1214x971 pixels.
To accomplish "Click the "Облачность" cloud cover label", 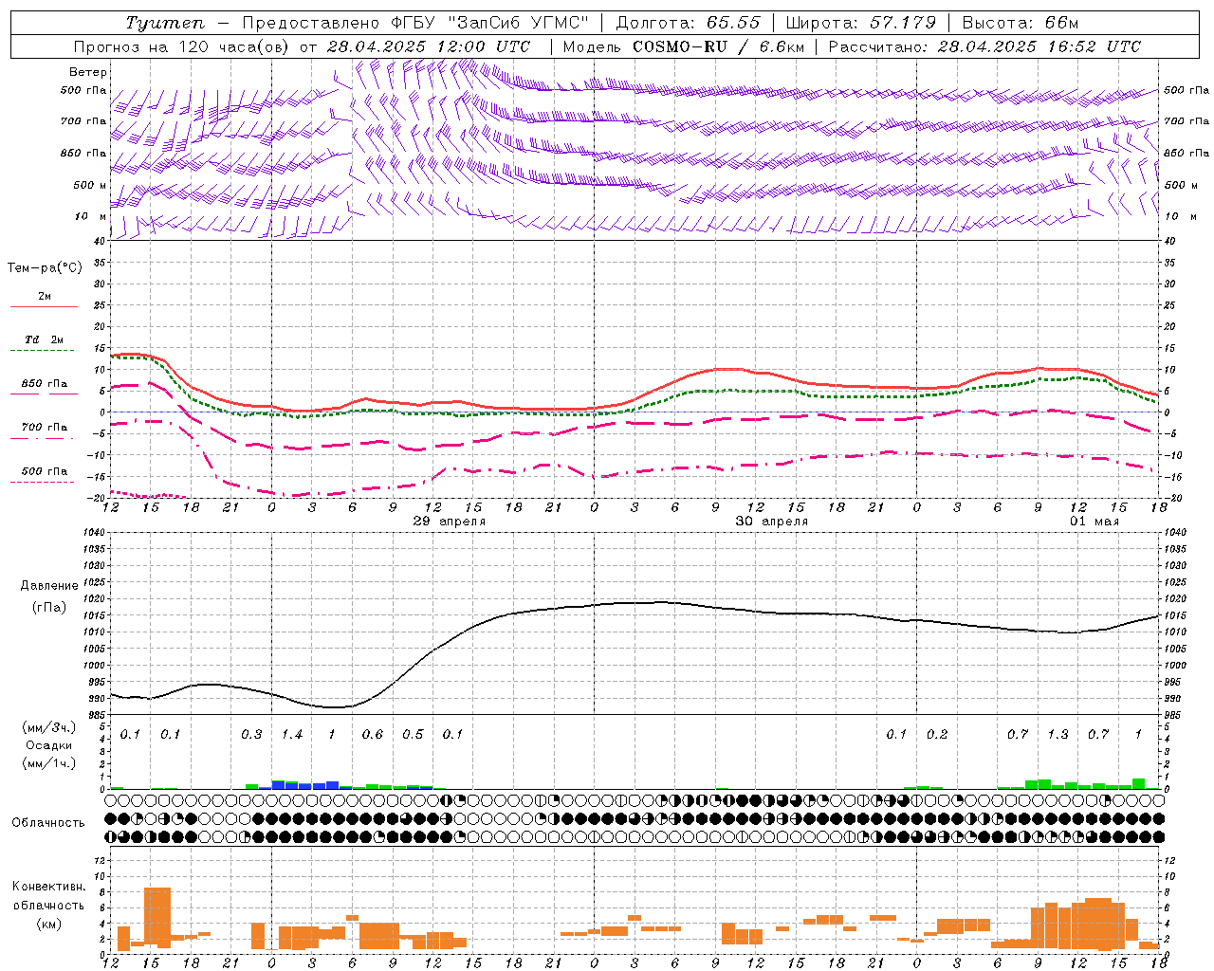I will [x=48, y=823].
